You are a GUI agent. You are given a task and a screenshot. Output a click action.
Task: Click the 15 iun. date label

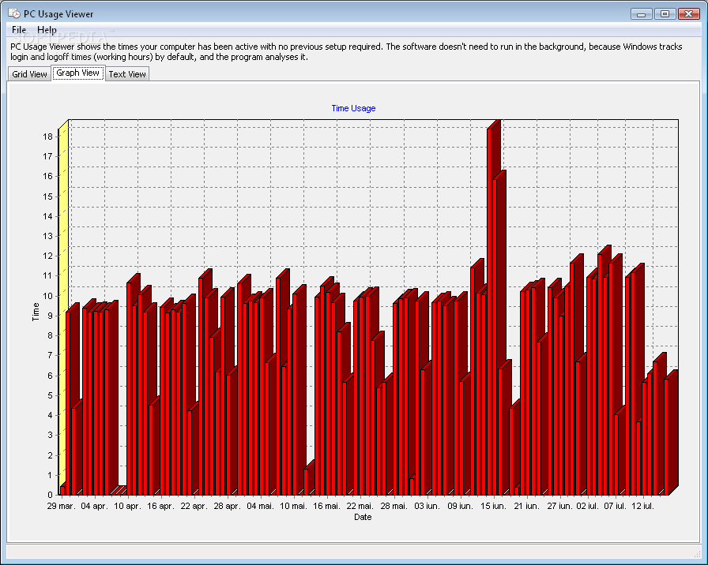[x=493, y=506]
